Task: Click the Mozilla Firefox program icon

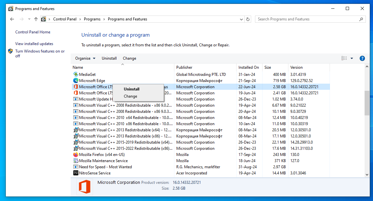Action: [76, 155]
